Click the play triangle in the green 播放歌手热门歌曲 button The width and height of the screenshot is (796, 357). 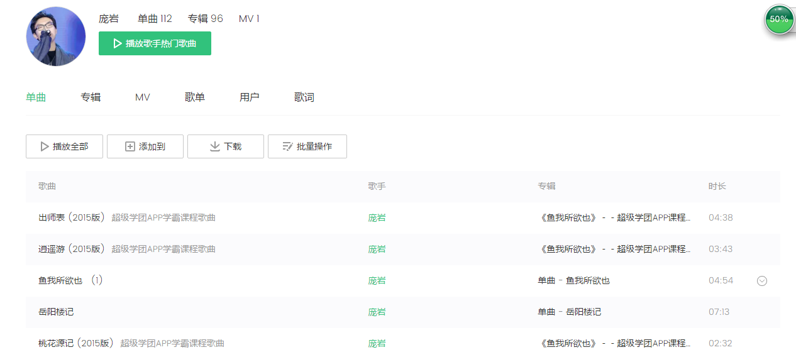click(117, 43)
